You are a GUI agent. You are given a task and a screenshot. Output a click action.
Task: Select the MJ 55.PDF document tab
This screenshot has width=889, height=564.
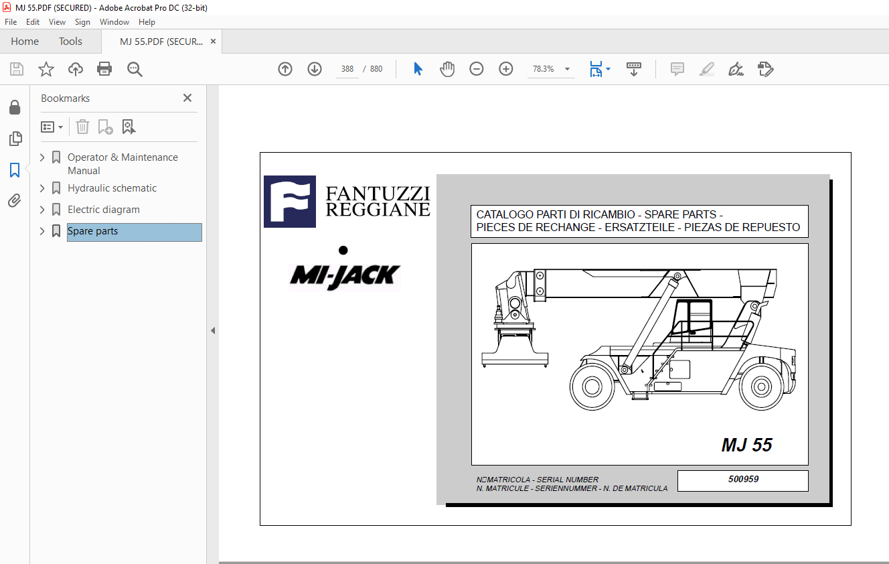[161, 42]
